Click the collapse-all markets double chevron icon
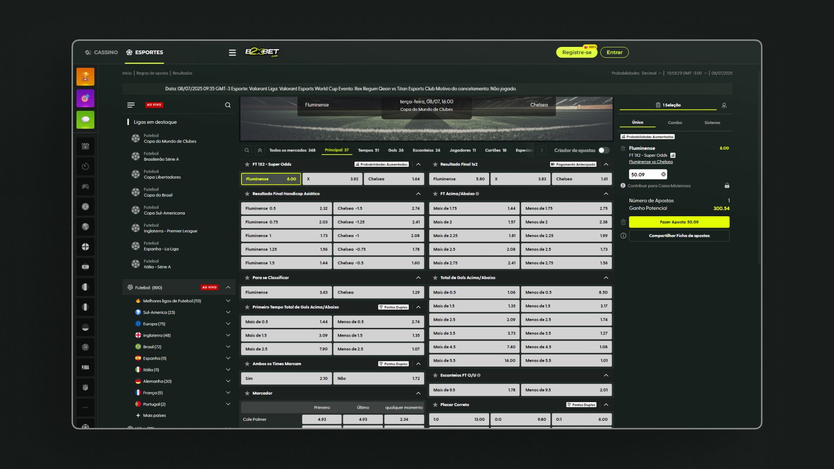834x469 pixels. 260,150
